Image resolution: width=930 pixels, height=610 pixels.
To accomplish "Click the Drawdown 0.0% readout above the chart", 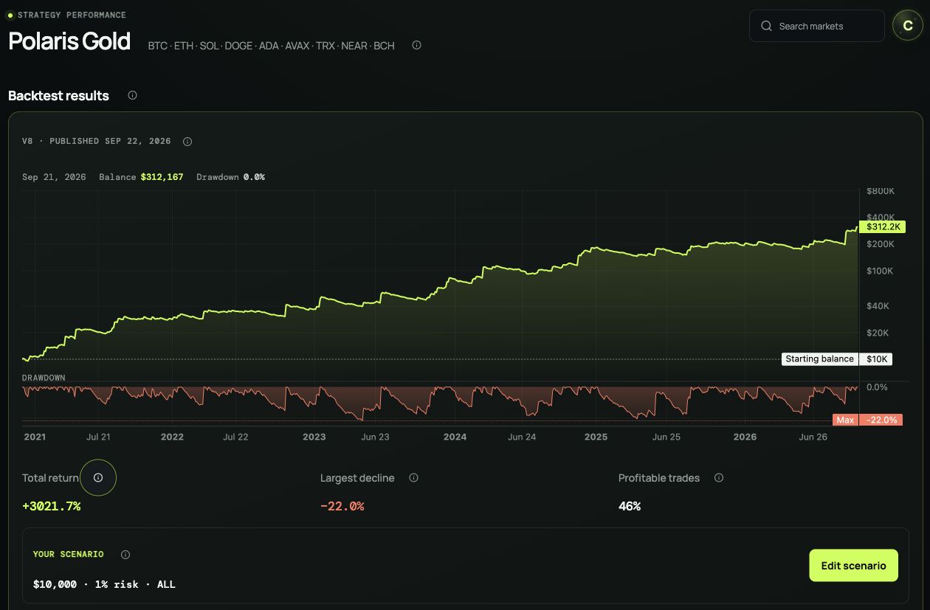I will tap(230, 177).
